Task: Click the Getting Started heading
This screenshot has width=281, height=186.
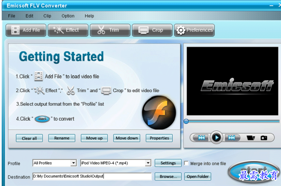Action: pos(61,57)
